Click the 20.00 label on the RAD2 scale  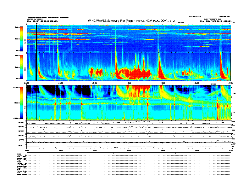(17, 39)
